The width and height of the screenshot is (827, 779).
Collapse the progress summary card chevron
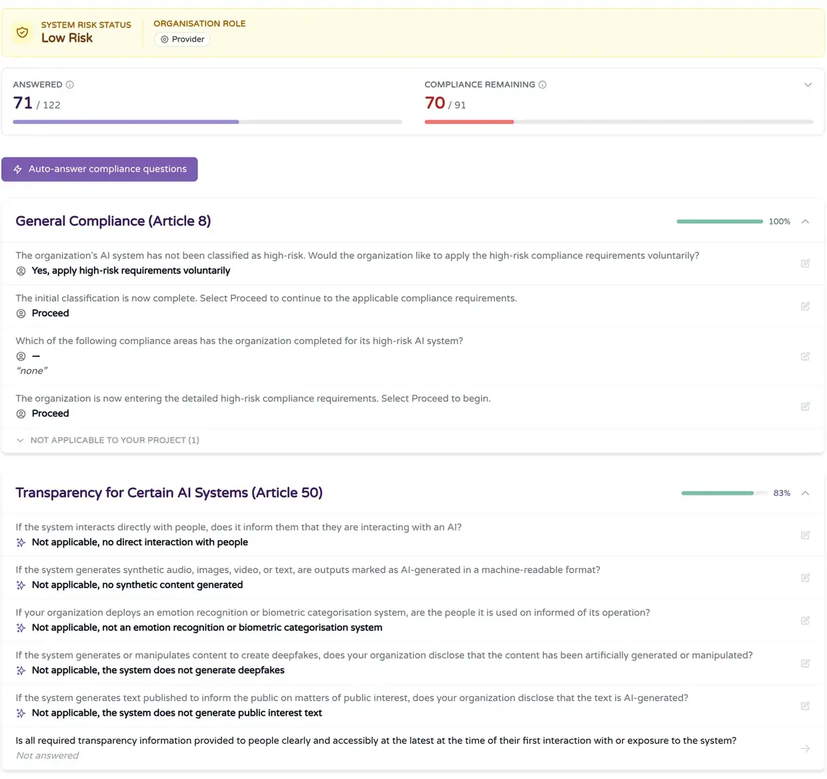808,85
